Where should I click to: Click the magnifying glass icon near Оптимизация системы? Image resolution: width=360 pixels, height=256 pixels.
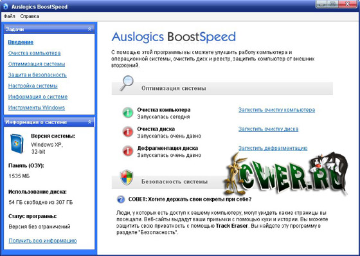(127, 83)
